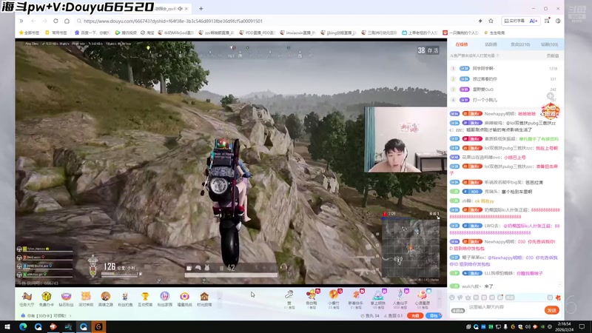Open the free card claim notice link
Image resolution: width=592 pixels, height=333 pixels.
pos(46,316)
